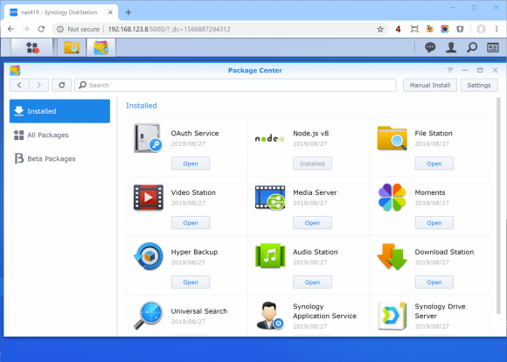This screenshot has height=362, width=507.
Task: Switch to Beta Packages
Action: click(59, 158)
